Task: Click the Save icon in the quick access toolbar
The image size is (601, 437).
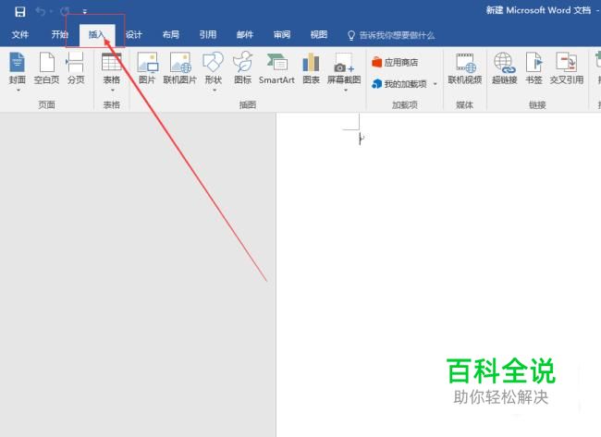Action: (20, 11)
